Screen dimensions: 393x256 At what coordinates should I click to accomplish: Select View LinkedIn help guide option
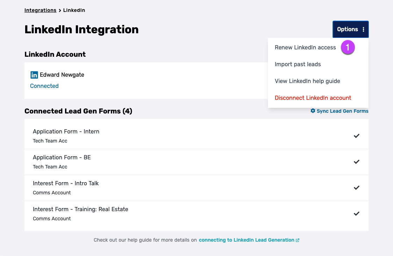[307, 81]
